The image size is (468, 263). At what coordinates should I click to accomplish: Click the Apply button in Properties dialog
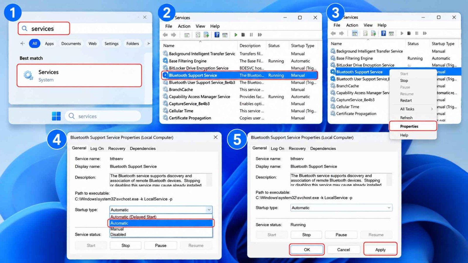(380, 250)
